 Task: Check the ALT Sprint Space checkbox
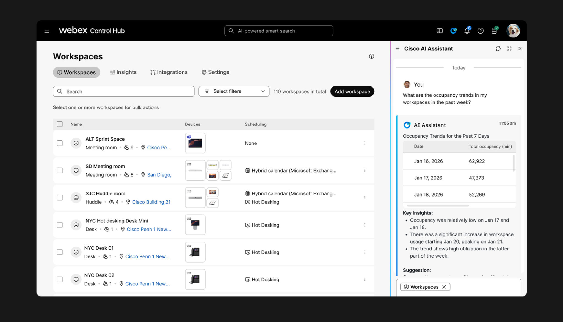[60, 143]
